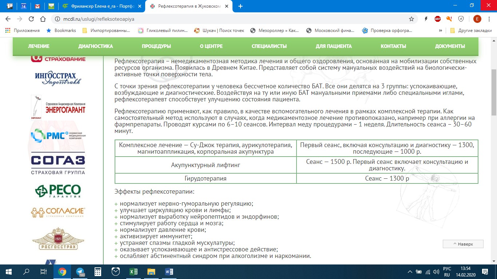Viewport: 497px width, 279px height.
Task: Open the Windows Start menu
Action: click(8, 271)
